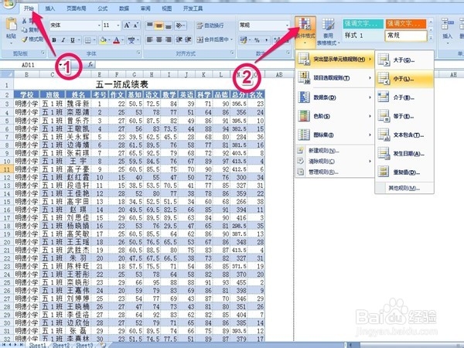
Task: Switch to the 视图 ribbon tab
Action: point(166,9)
